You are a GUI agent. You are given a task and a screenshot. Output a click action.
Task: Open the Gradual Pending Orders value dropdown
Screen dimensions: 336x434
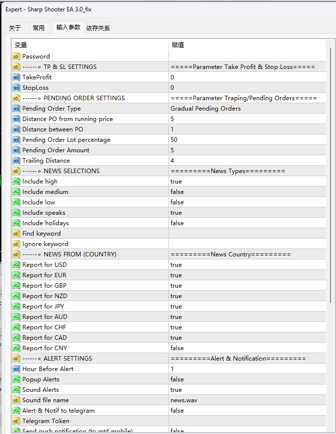coord(247,109)
